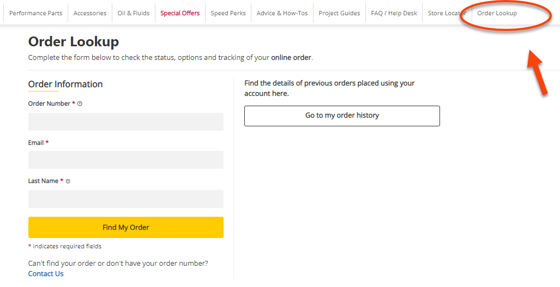Focus the Last Name input field
The width and height of the screenshot is (560, 287).
point(126,199)
